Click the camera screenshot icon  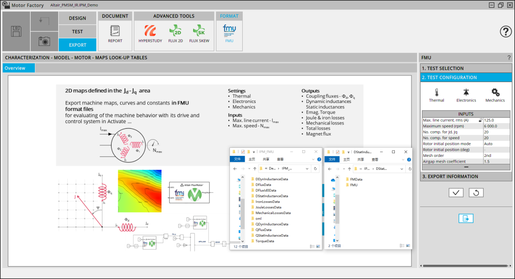(44, 41)
